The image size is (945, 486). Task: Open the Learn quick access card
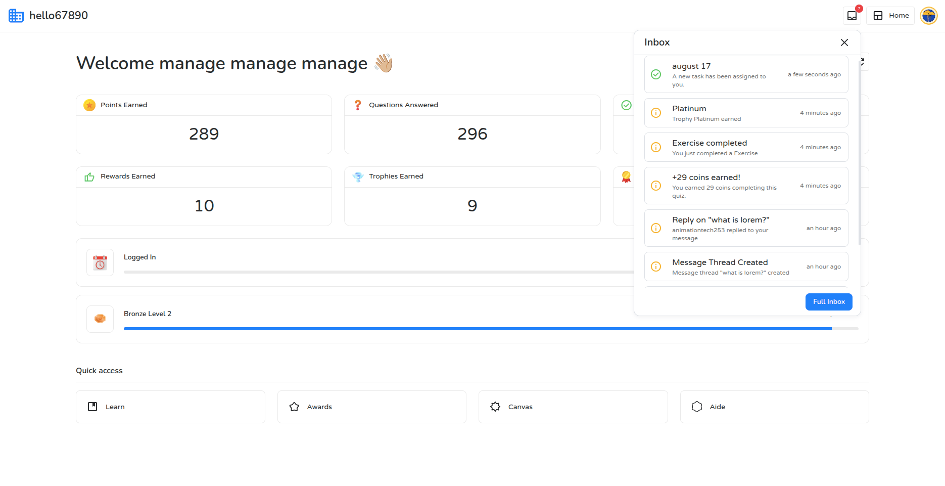click(170, 407)
